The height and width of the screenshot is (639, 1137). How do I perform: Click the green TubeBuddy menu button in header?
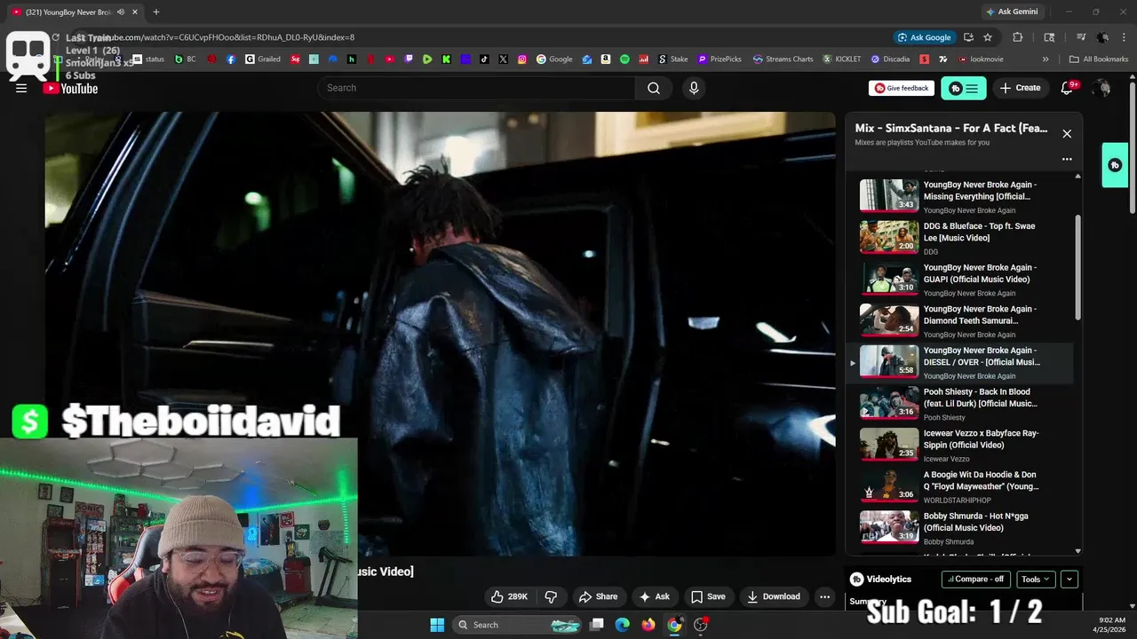pos(964,88)
